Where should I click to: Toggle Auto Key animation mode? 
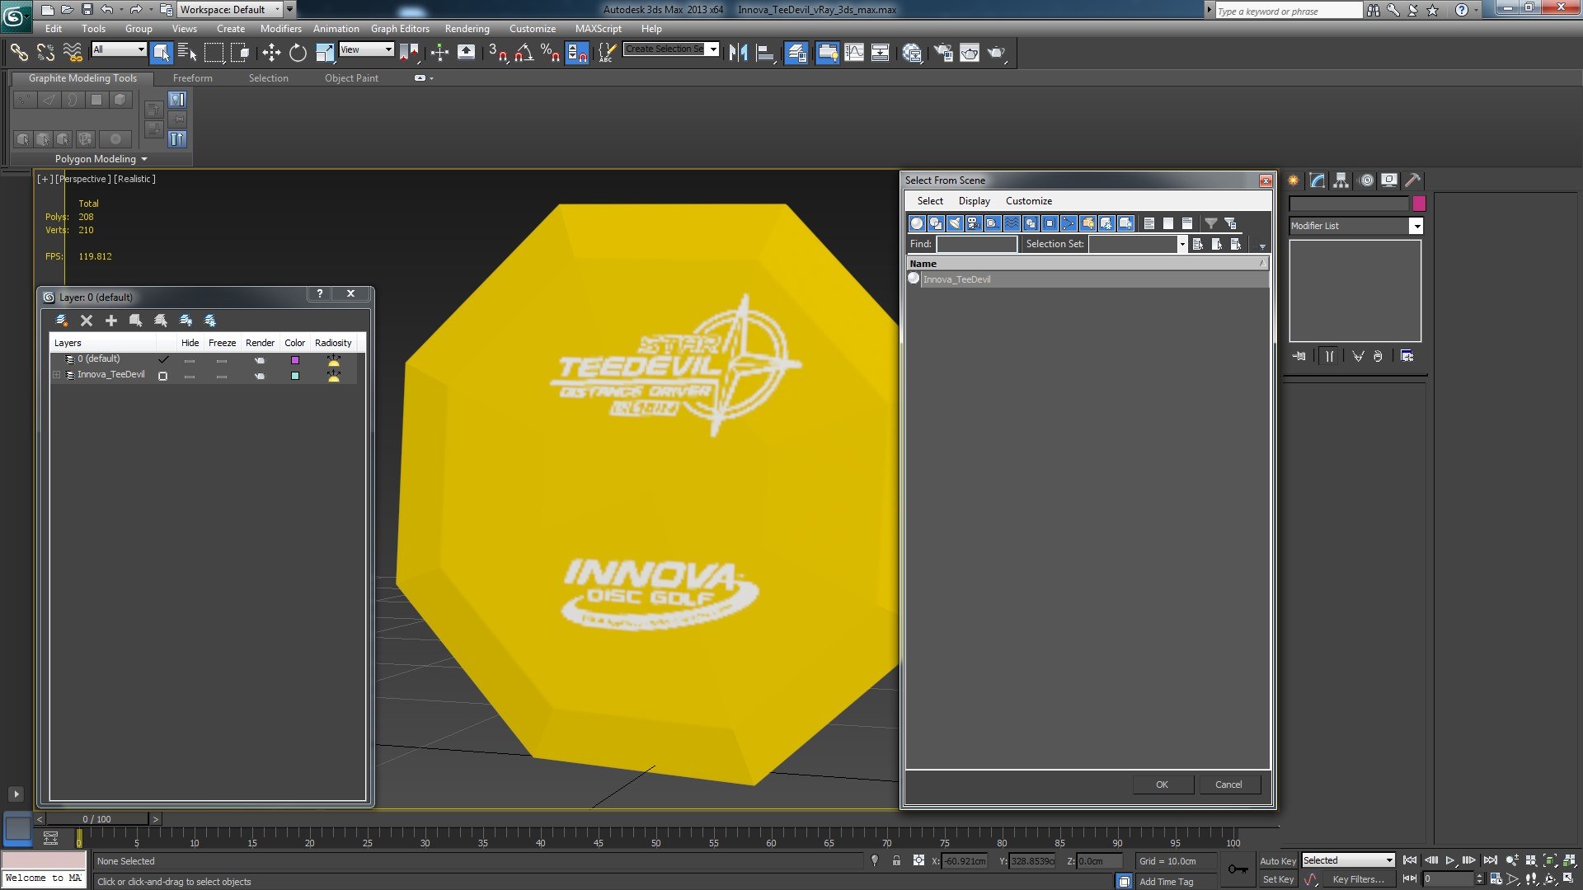pyautogui.click(x=1278, y=860)
